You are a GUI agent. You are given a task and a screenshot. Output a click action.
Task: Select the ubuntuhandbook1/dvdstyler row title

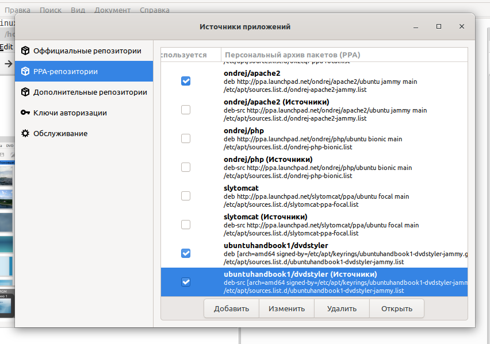(x=276, y=246)
